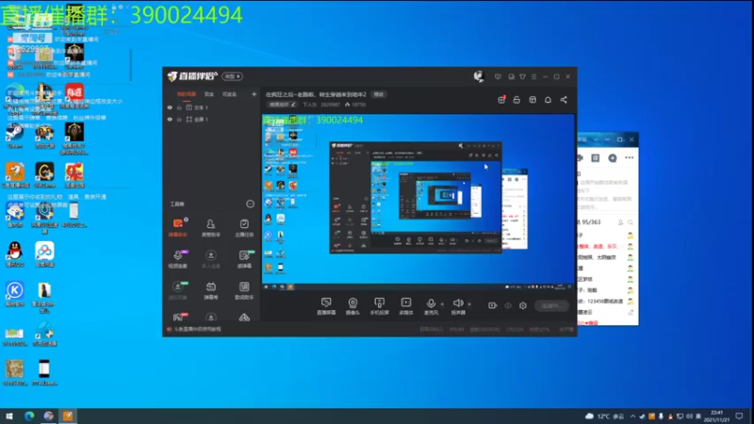Toggle the lock on the 文本 1 source
The width and height of the screenshot is (754, 424).
(179, 107)
